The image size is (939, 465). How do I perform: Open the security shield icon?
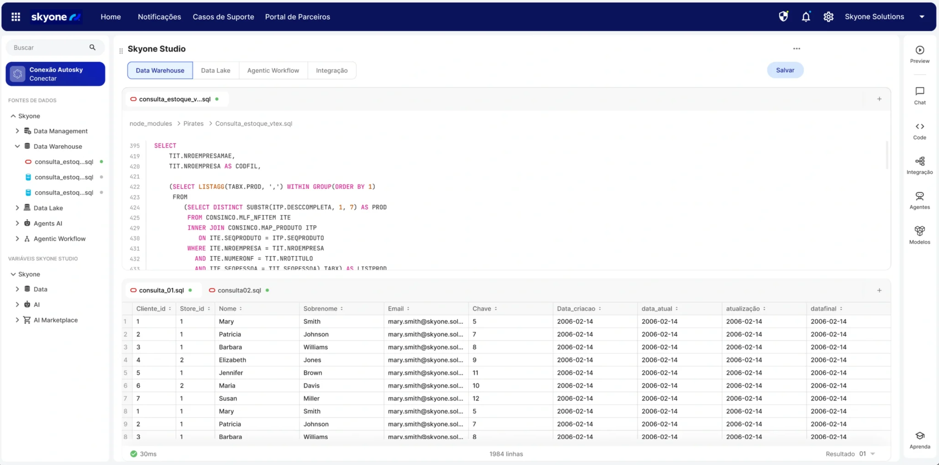click(x=784, y=17)
